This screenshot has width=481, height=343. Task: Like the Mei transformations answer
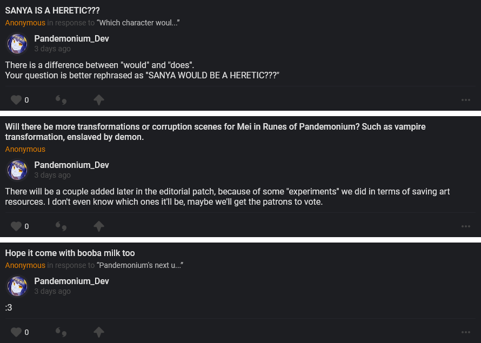(16, 226)
